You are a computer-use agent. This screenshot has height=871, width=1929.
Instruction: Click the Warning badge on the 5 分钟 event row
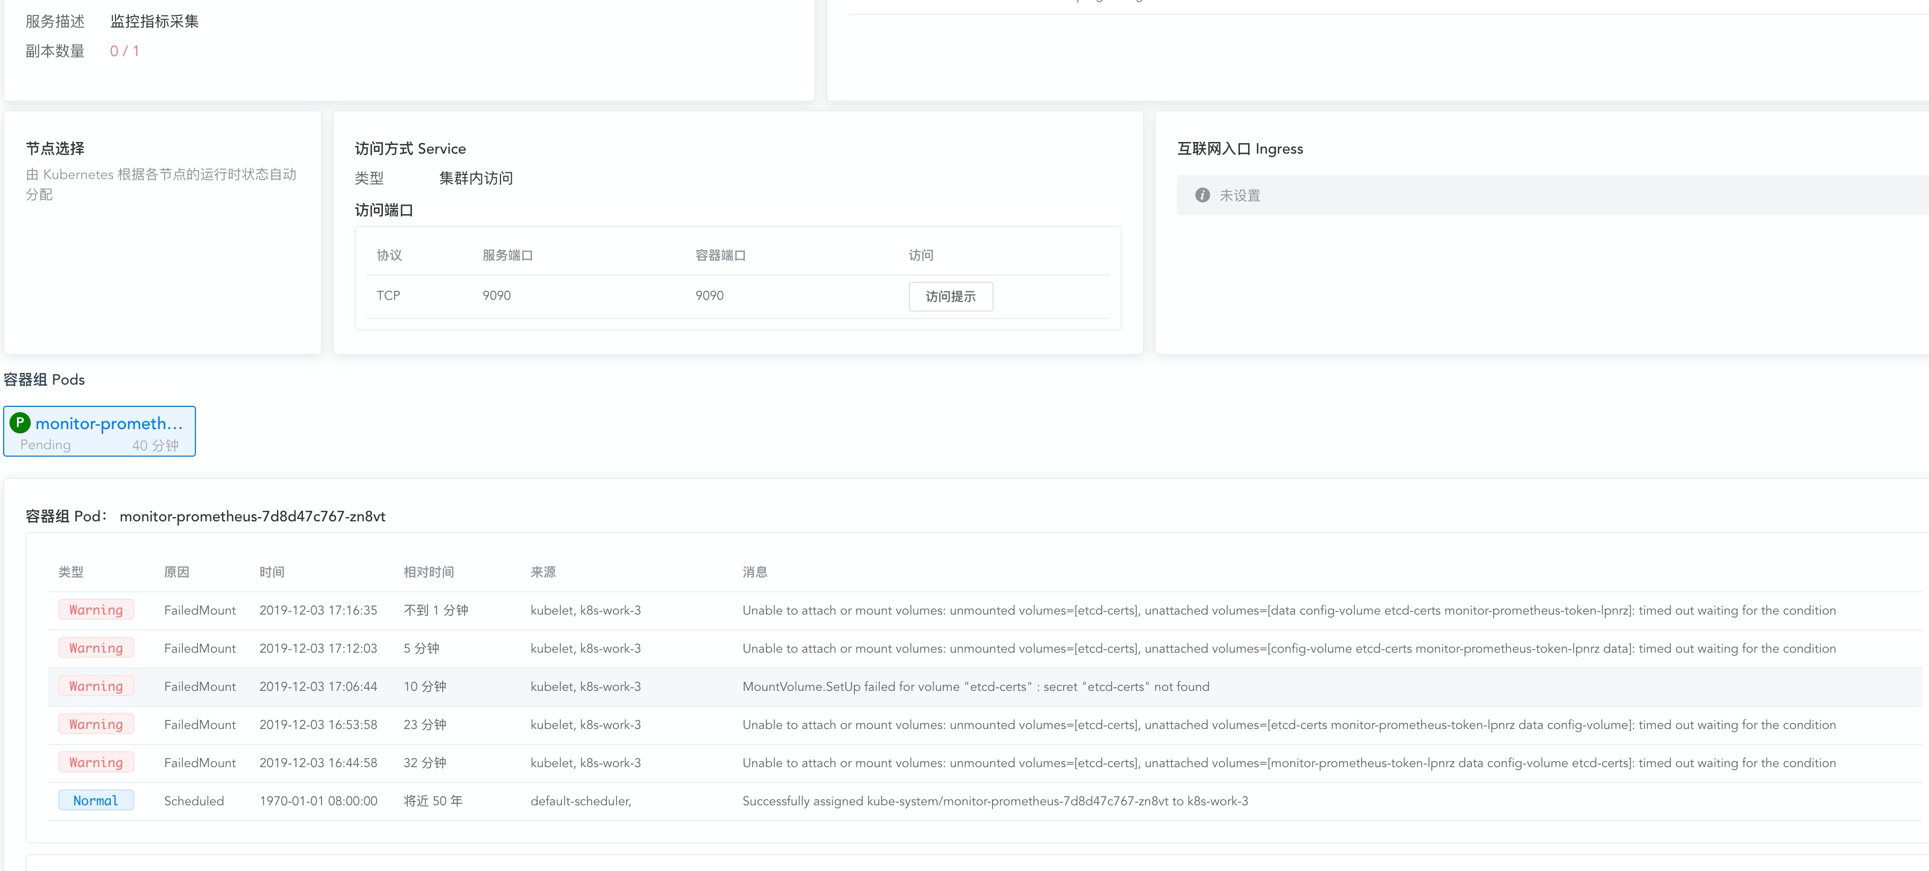96,648
